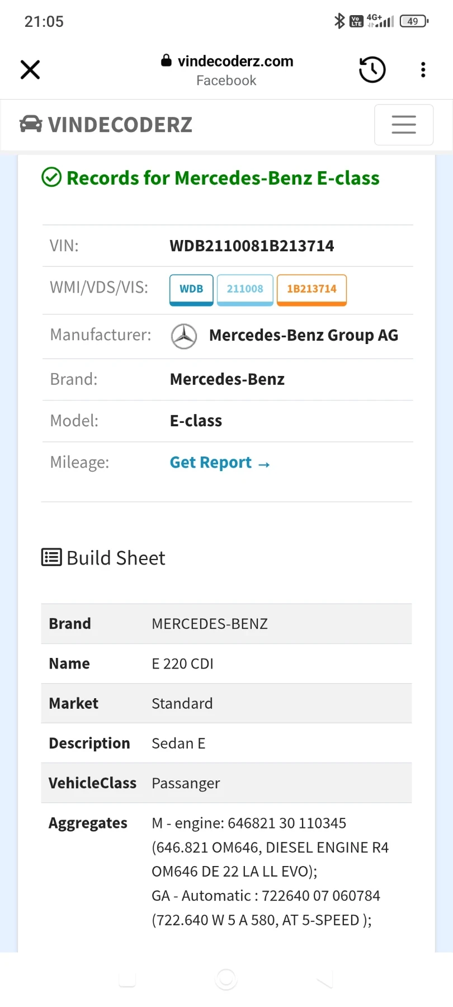Tap the clock showing 21:05
Viewport: 453px width, 1007px height.
(x=44, y=22)
